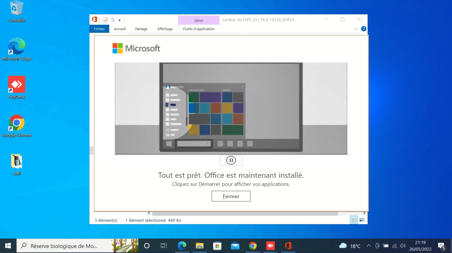
Task: Expand the ribbon with the chevron
Action: [x=356, y=29]
